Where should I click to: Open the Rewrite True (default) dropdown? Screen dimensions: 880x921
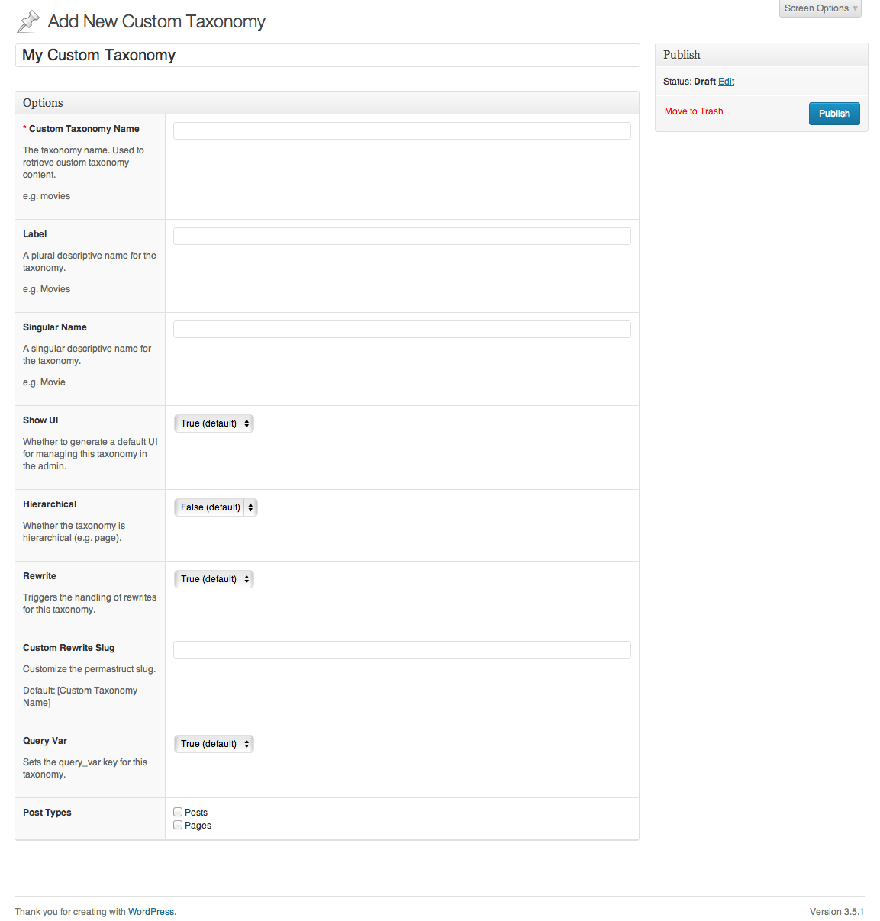tap(214, 579)
